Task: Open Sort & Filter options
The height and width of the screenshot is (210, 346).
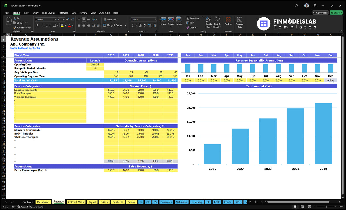Action: click(x=209, y=22)
